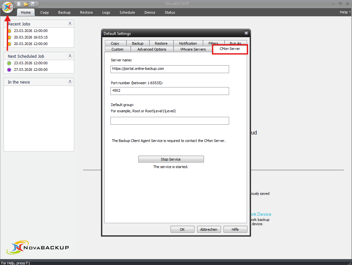This screenshot has height=265, width=352.
Task: Confirm the dialog with OK
Action: [182, 229]
